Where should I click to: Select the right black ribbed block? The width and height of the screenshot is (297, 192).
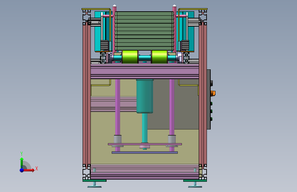pyautogui.click(x=185, y=45)
